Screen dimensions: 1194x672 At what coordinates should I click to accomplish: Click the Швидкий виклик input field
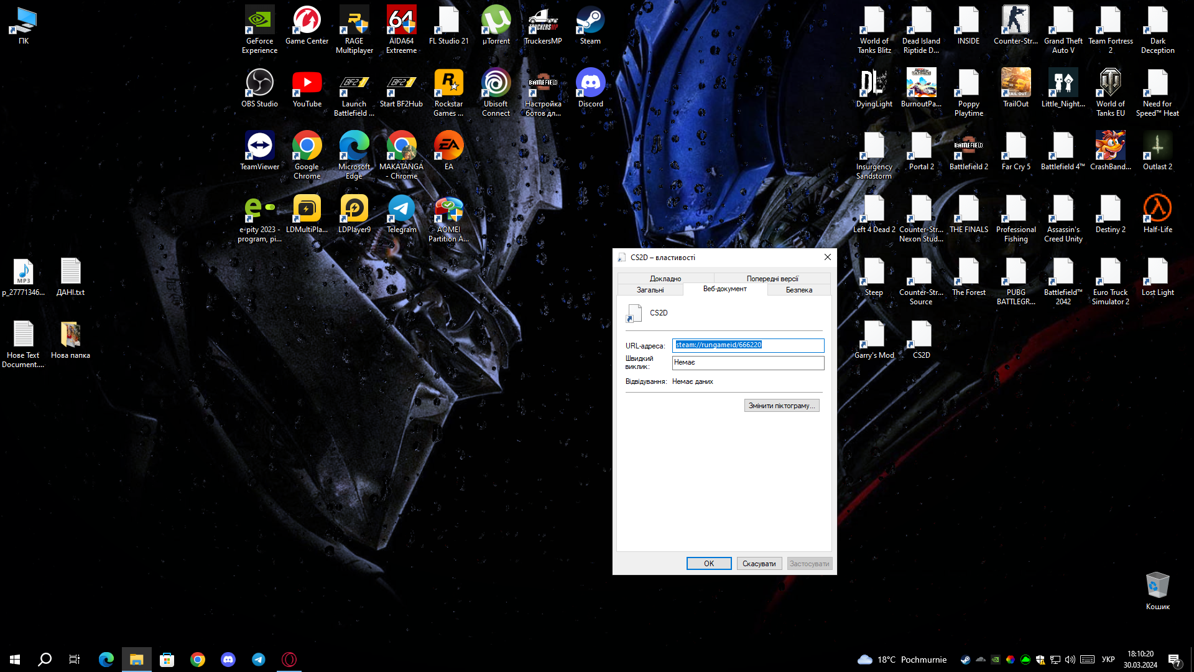[747, 363]
